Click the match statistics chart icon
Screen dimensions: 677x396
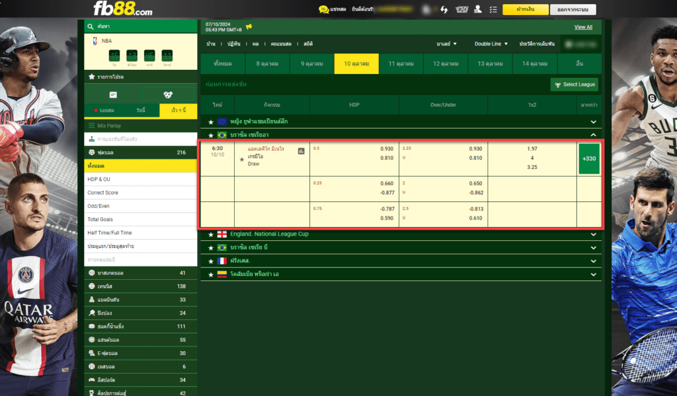click(301, 151)
